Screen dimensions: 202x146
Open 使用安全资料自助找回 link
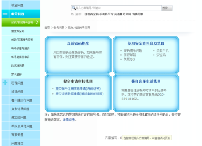click(x=146, y=43)
